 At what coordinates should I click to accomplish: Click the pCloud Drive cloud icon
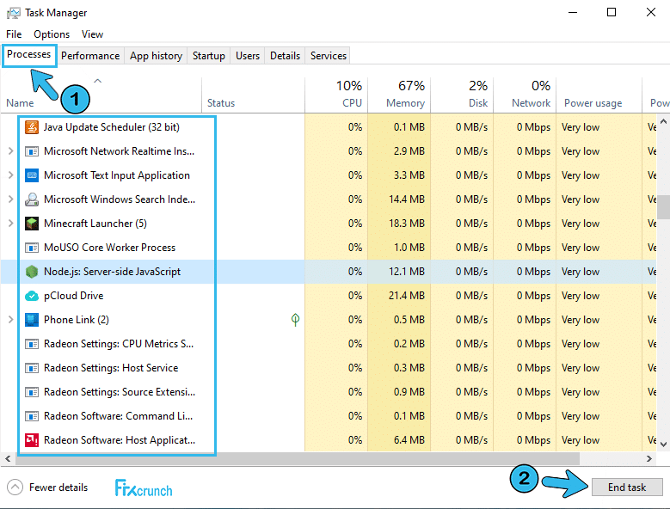(x=32, y=296)
